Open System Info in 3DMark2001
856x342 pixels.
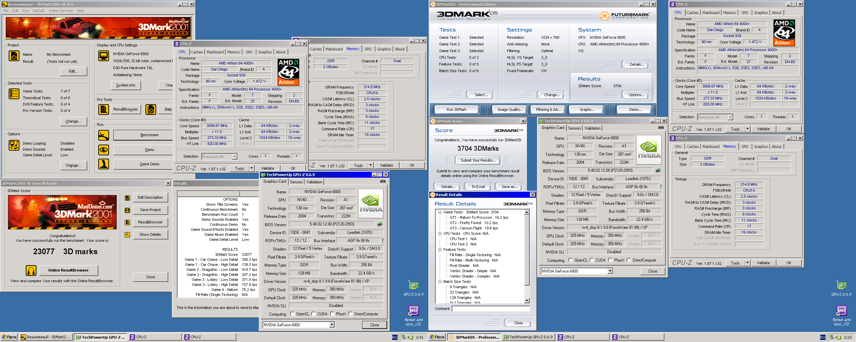[126, 85]
